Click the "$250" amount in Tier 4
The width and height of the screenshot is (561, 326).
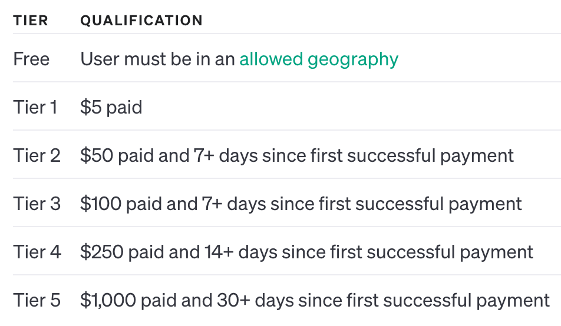click(x=102, y=252)
